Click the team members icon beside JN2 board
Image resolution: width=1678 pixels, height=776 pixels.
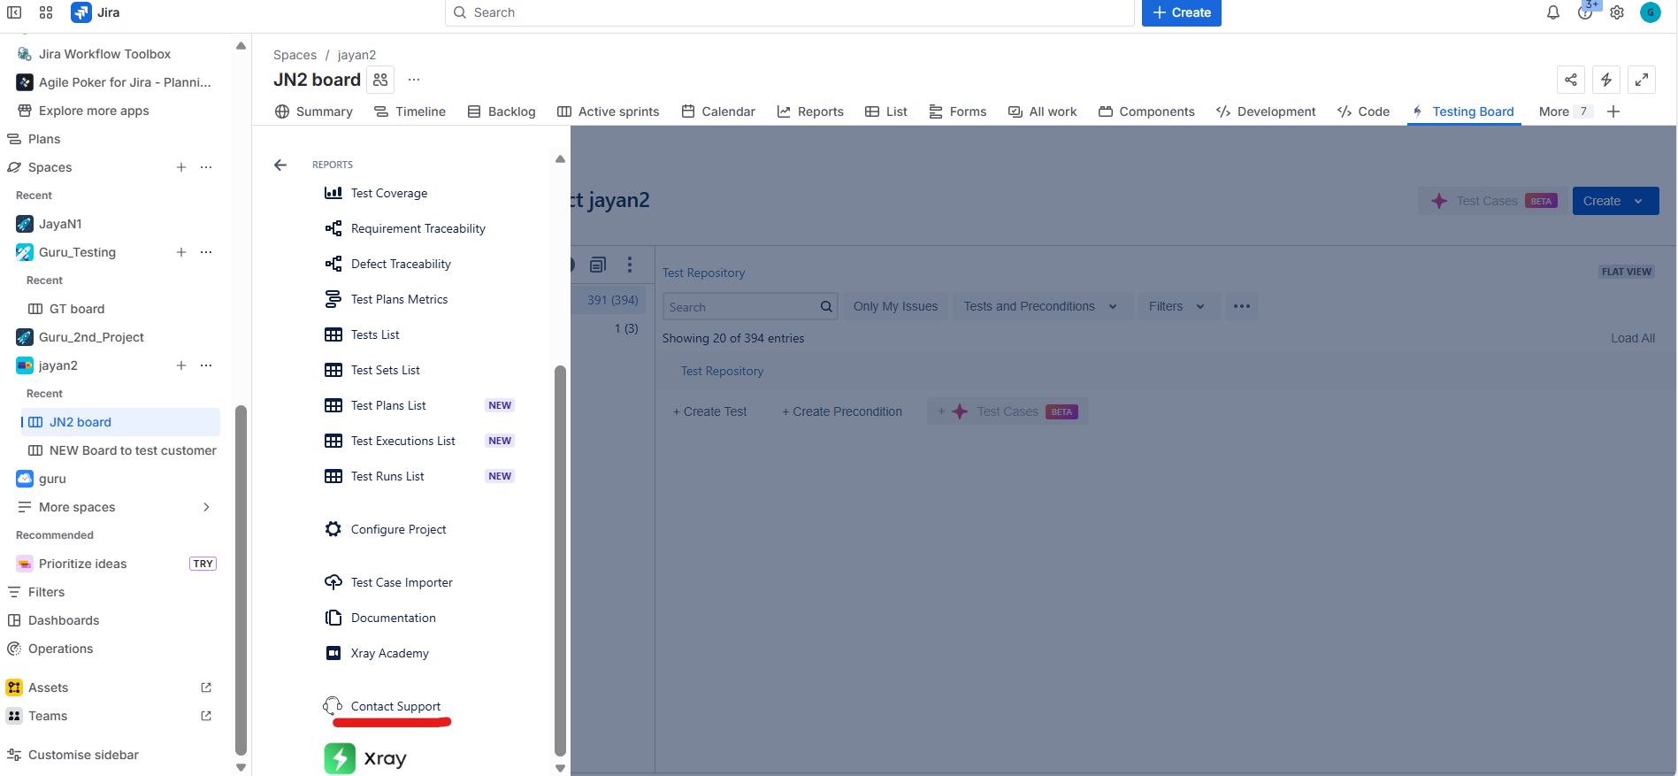(380, 80)
